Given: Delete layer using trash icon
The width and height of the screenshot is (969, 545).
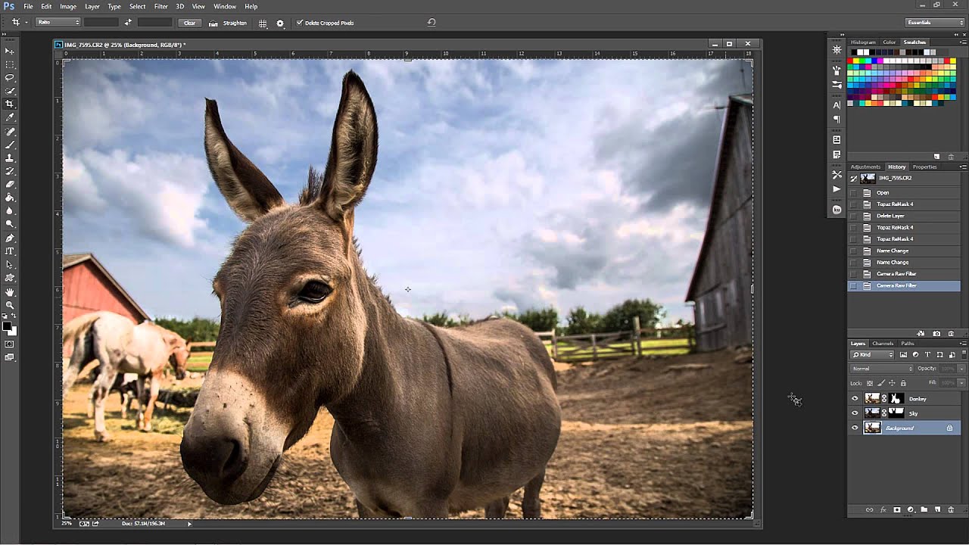Looking at the screenshot, I should point(951,510).
